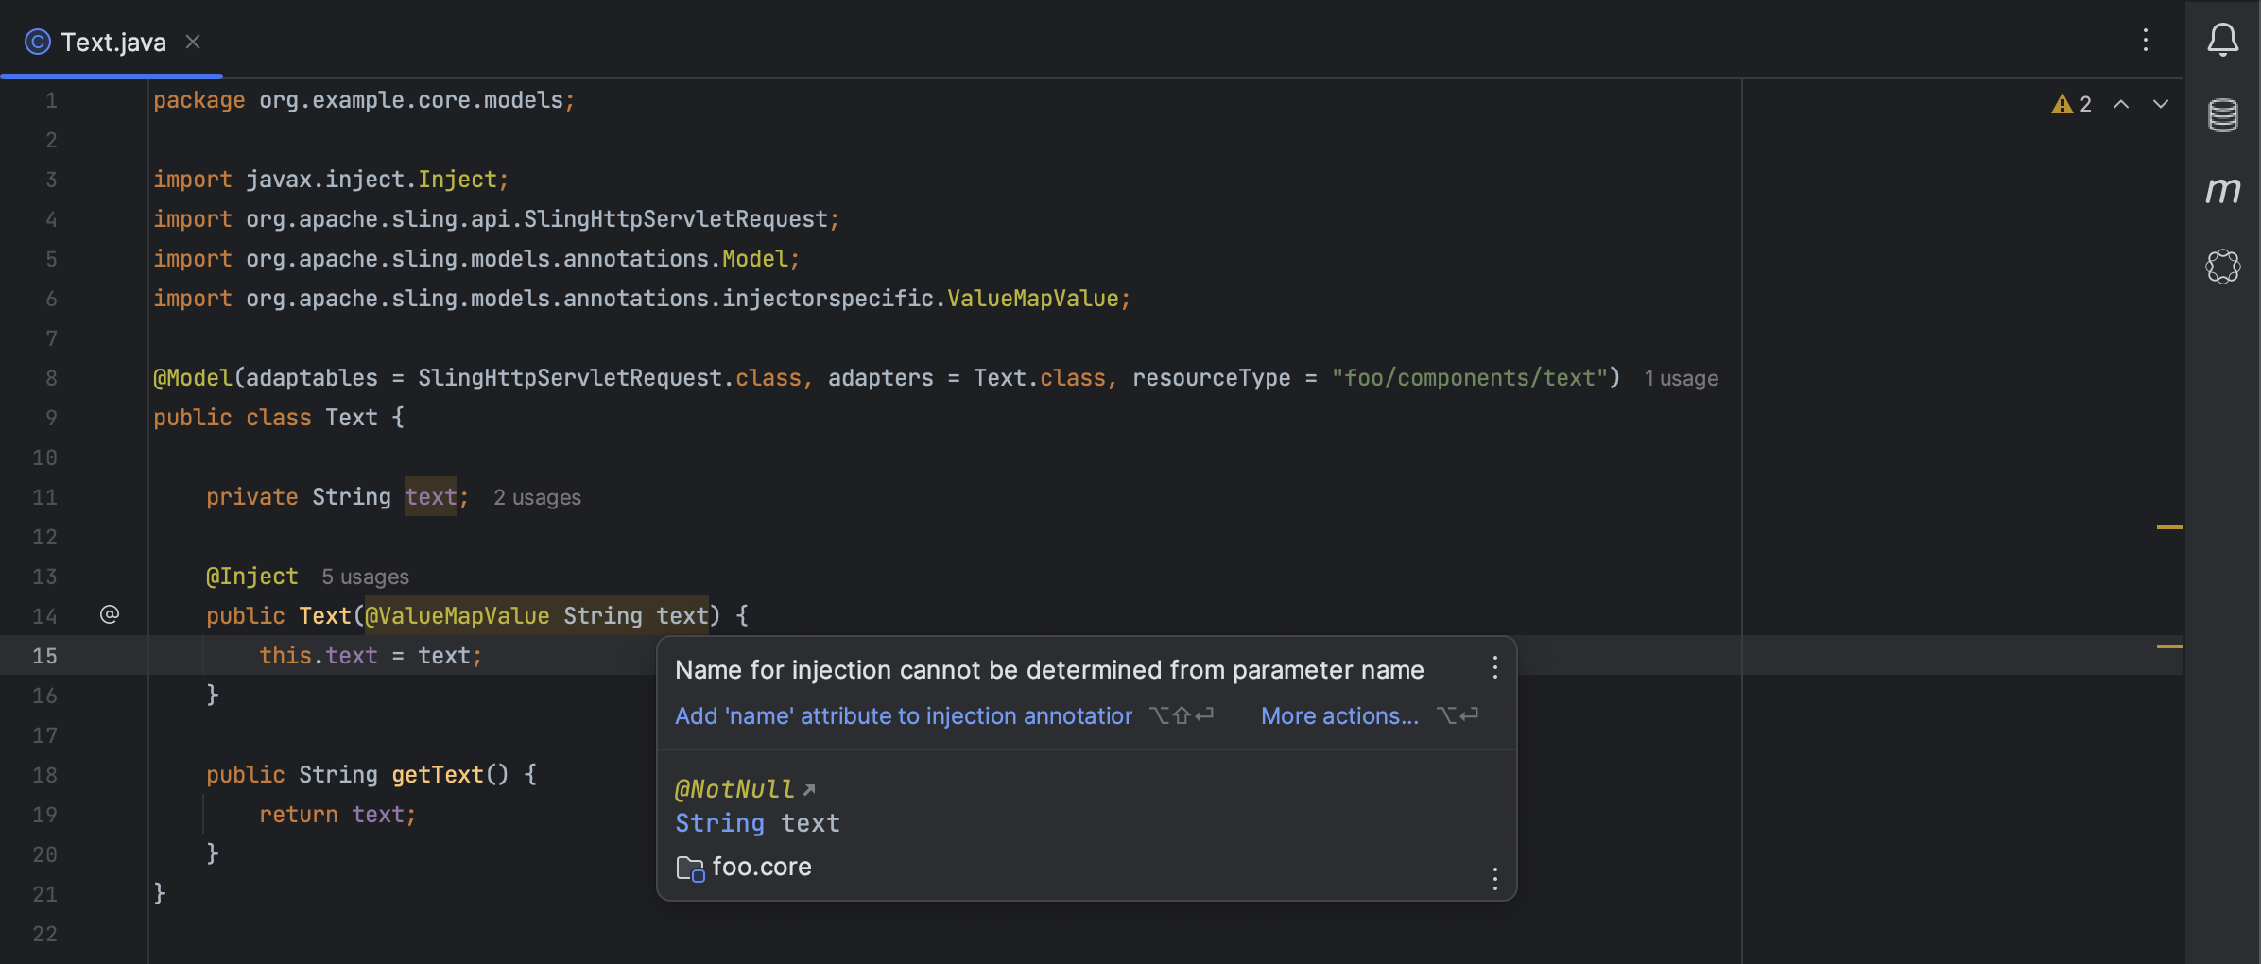Click line number 9 in the gutter
The image size is (2261, 964).
pos(51,418)
